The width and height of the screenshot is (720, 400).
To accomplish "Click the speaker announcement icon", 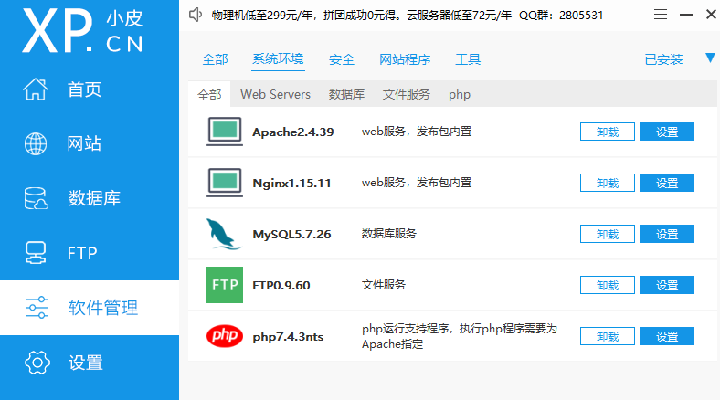I will click(195, 15).
